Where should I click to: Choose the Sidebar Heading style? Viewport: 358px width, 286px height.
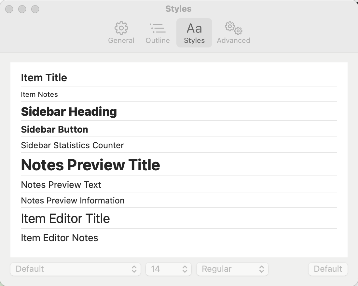pos(179,111)
